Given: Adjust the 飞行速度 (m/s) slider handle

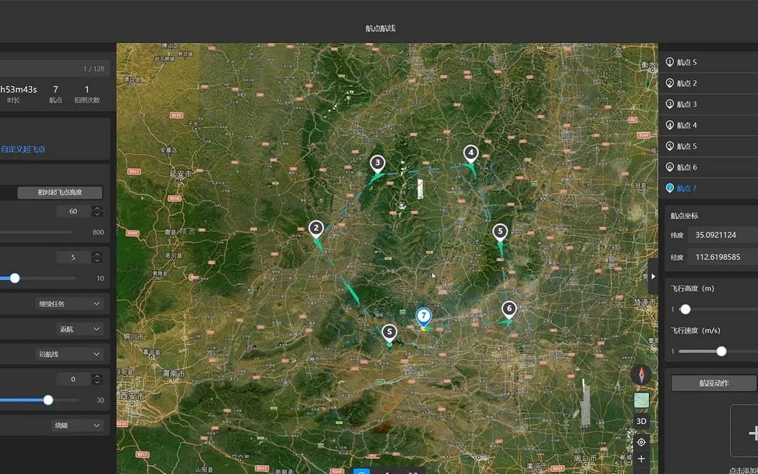Looking at the screenshot, I should 721,351.
